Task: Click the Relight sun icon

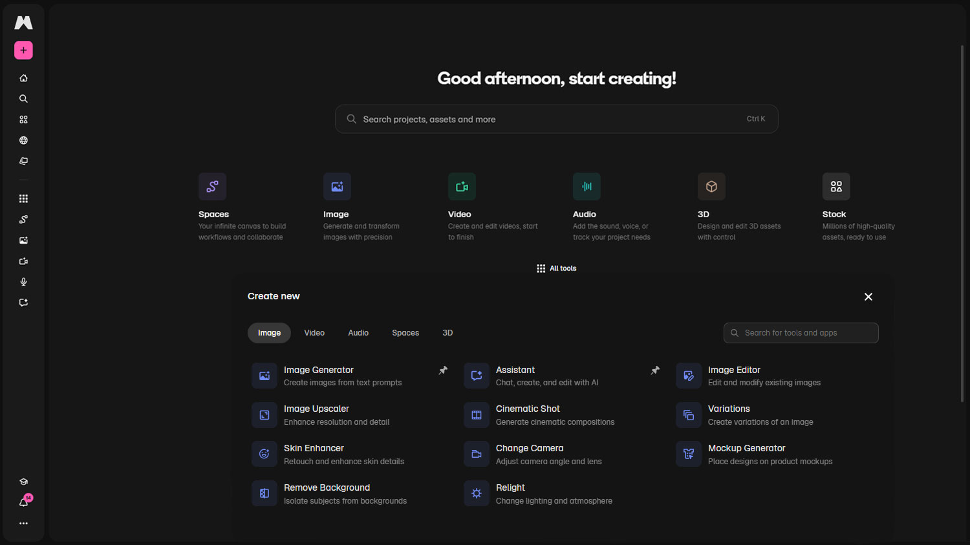Action: [477, 493]
